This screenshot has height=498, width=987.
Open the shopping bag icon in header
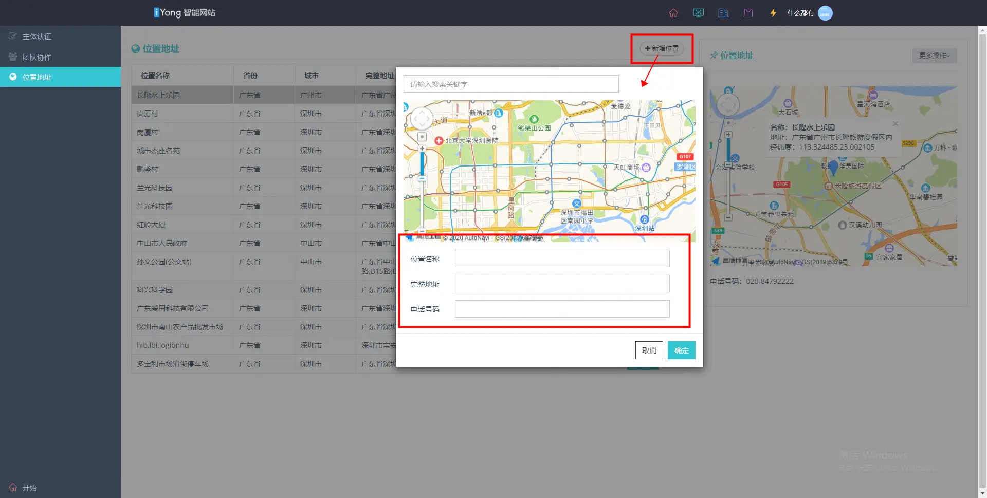coord(748,13)
